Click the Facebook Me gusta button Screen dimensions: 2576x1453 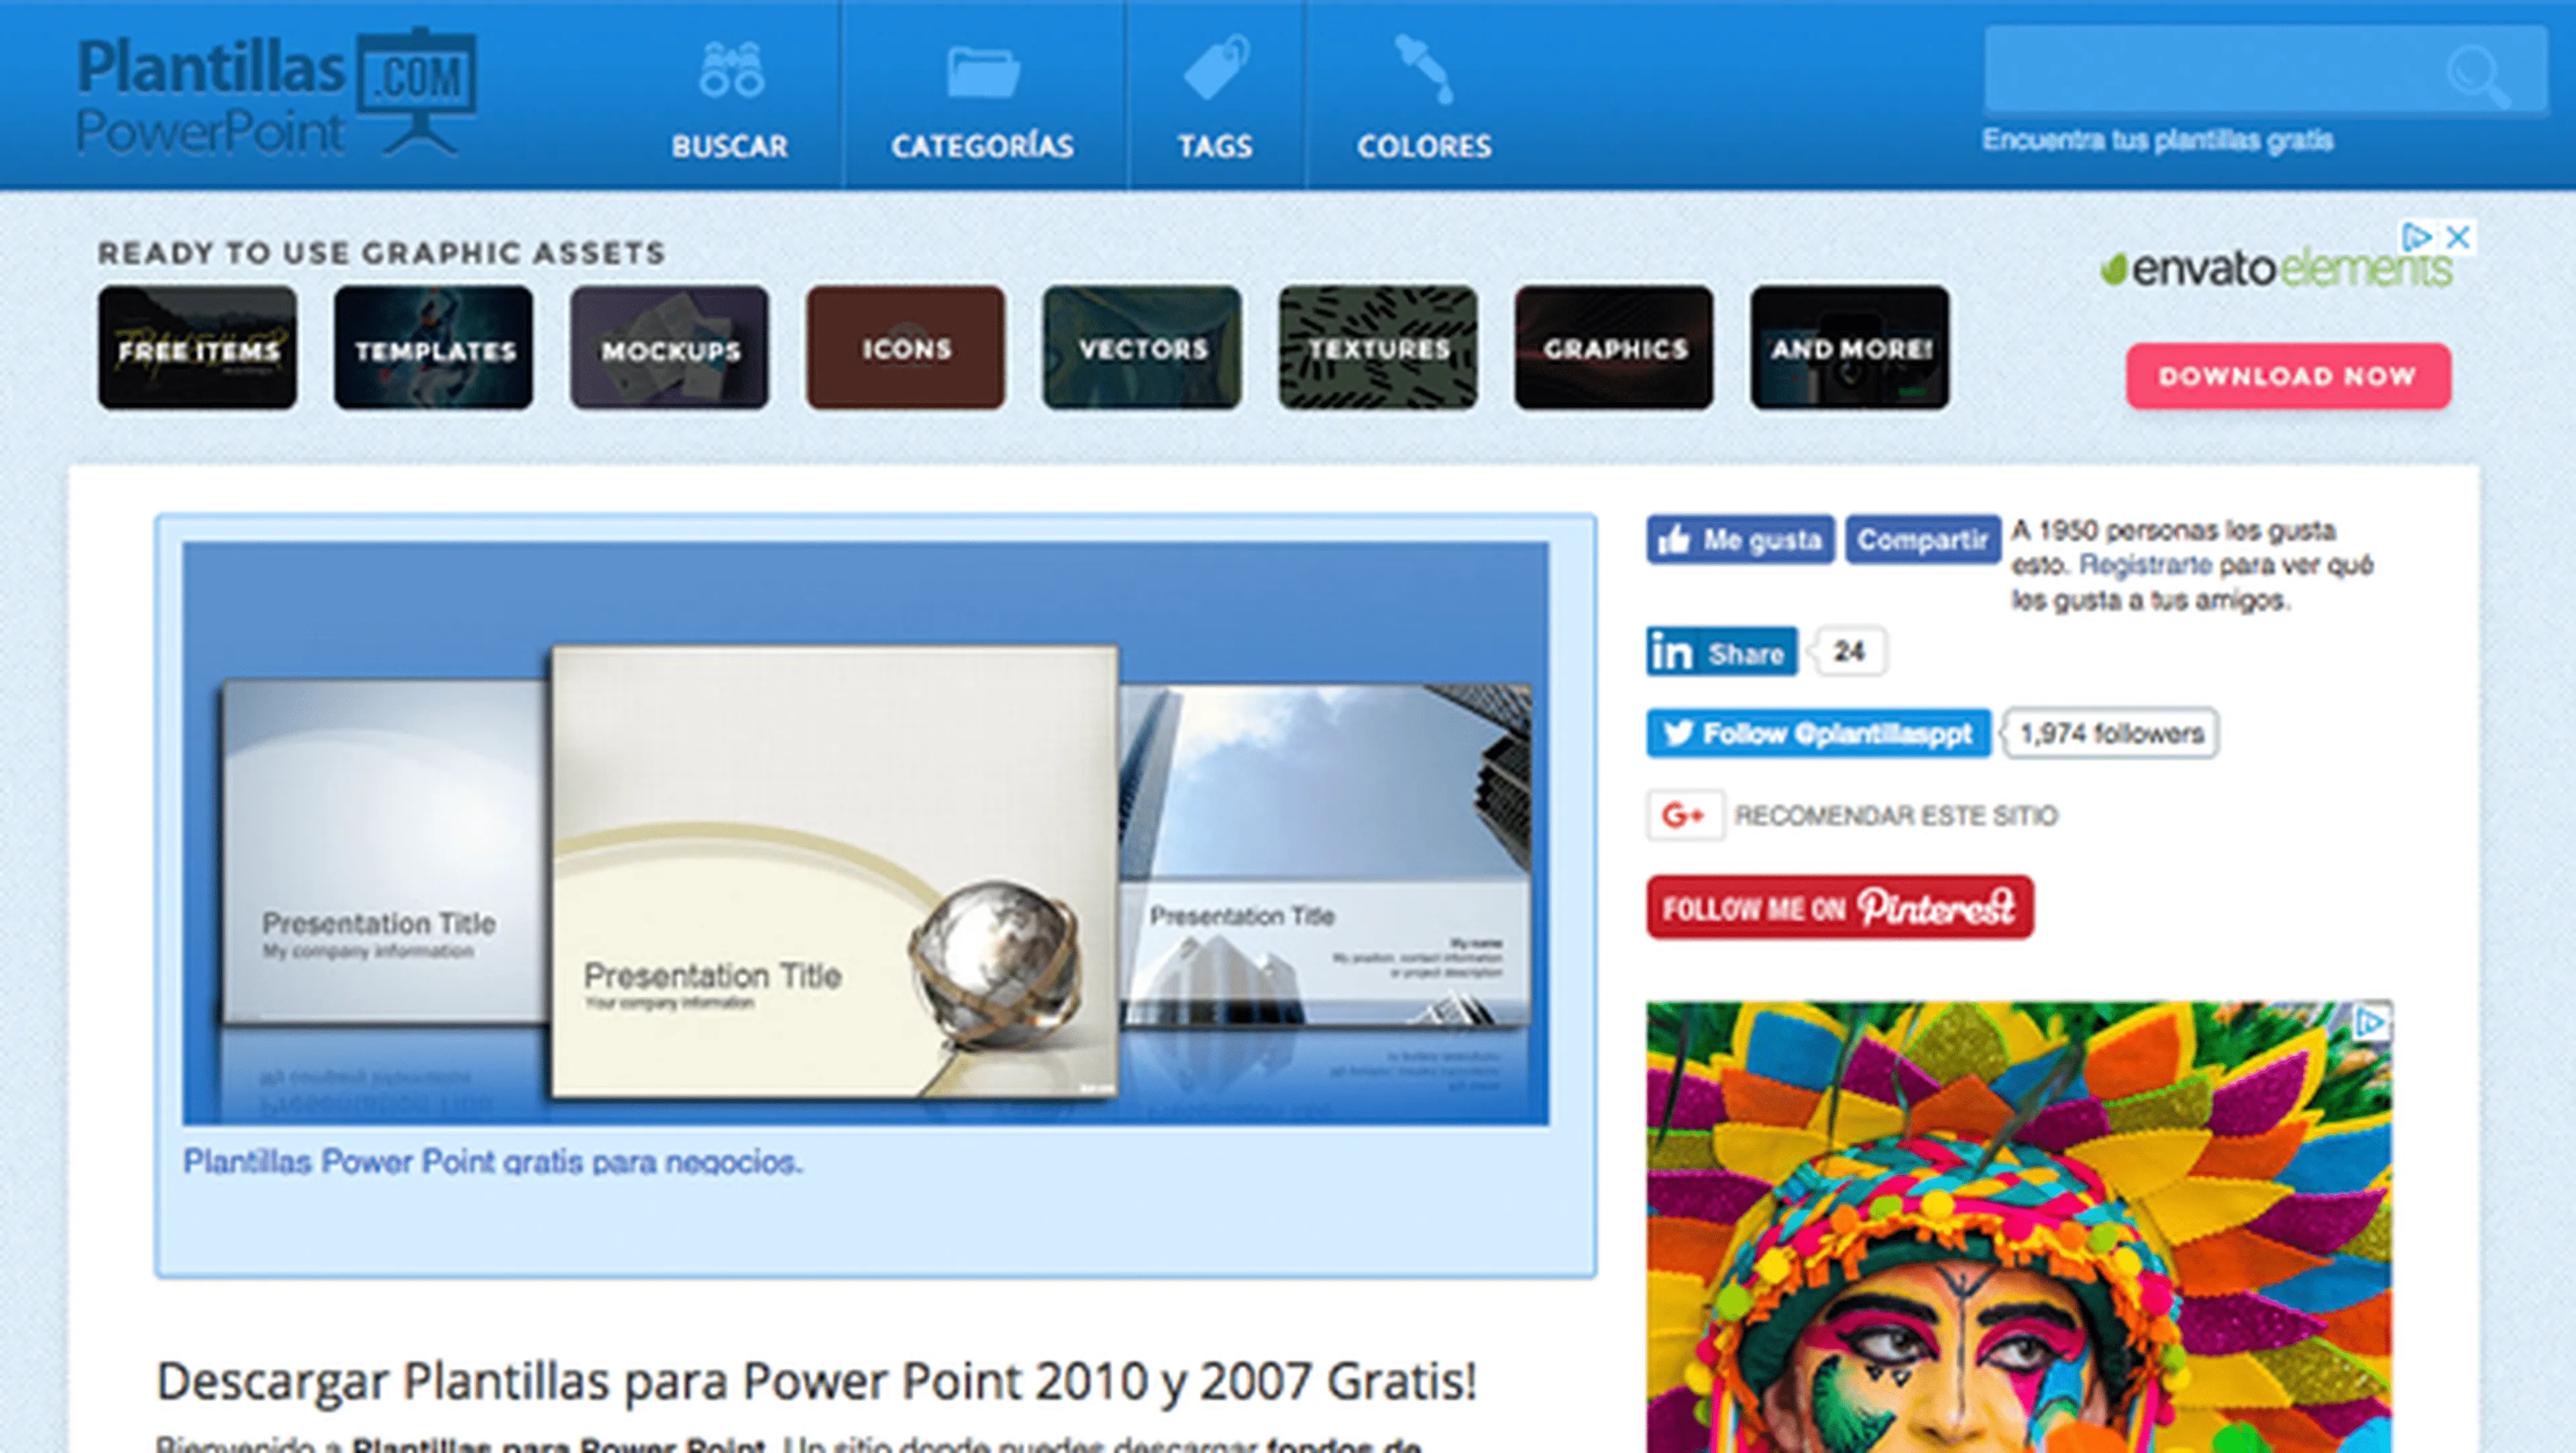coord(1740,540)
